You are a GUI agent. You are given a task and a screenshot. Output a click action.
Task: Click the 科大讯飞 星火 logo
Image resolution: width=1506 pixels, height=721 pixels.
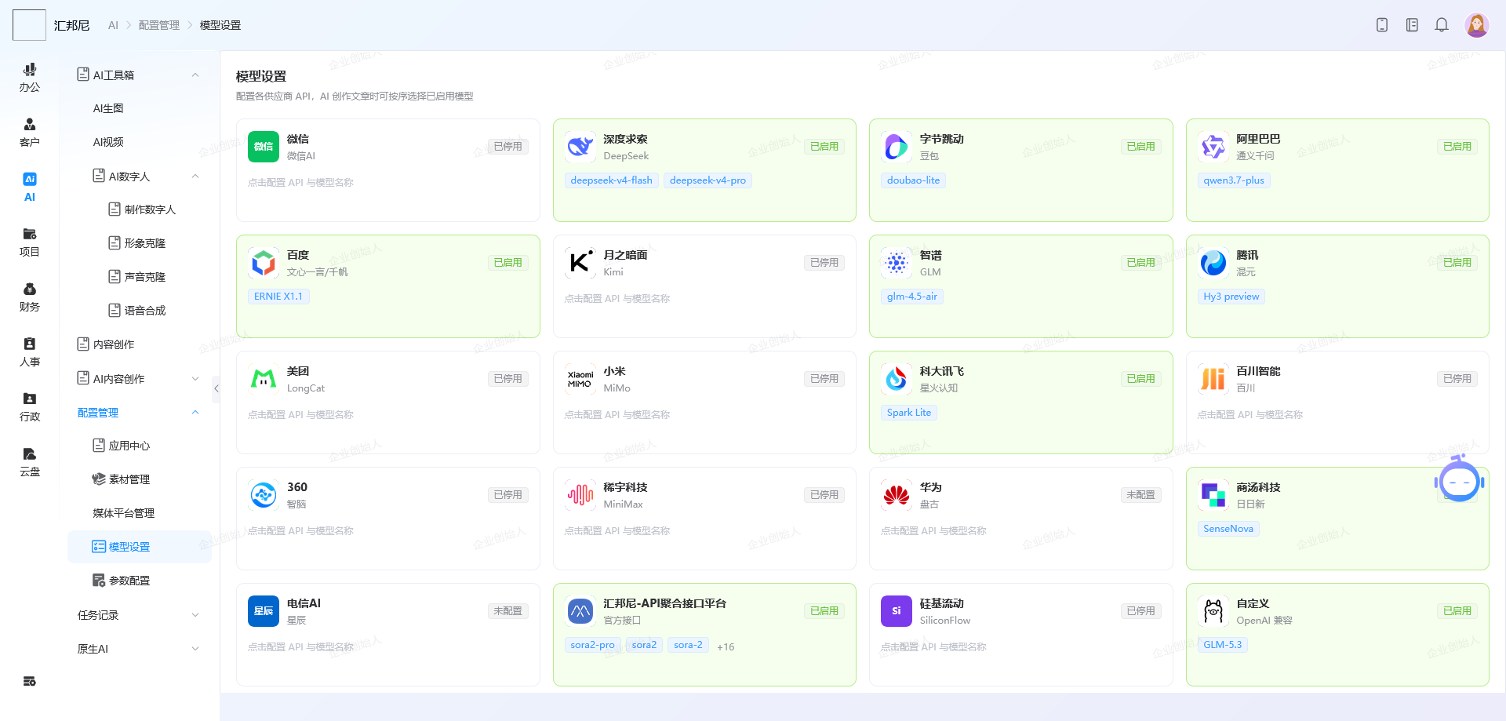[x=897, y=379]
